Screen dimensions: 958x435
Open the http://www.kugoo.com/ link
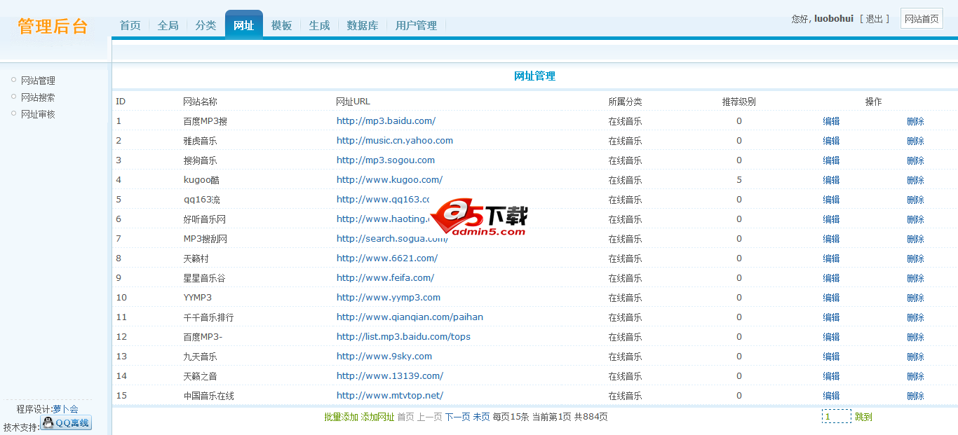click(389, 180)
